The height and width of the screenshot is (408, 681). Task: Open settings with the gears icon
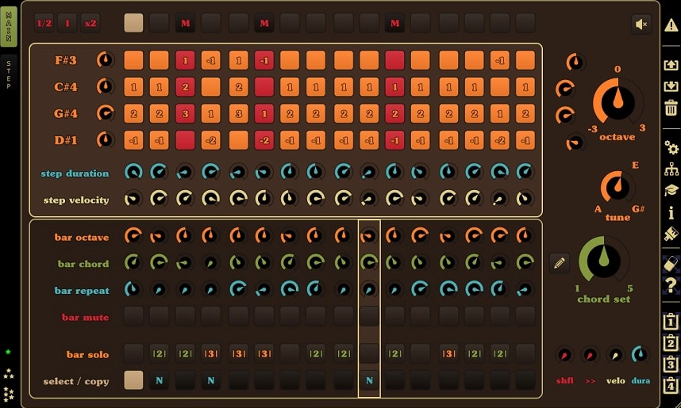click(671, 148)
